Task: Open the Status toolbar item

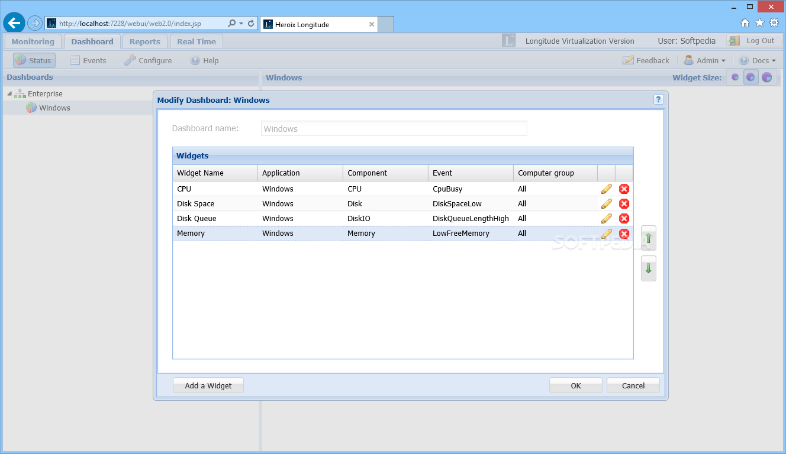Action: (x=34, y=60)
